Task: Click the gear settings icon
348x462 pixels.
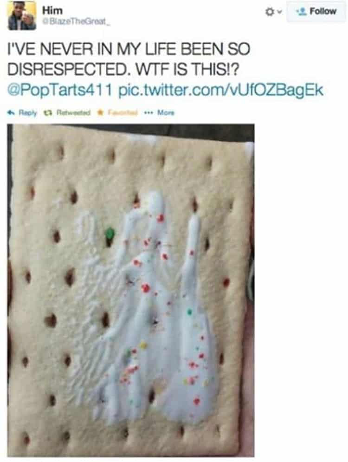Action: (270, 12)
